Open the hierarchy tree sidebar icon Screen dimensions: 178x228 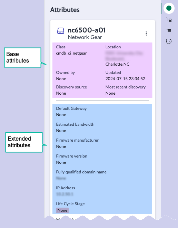(x=169, y=19)
